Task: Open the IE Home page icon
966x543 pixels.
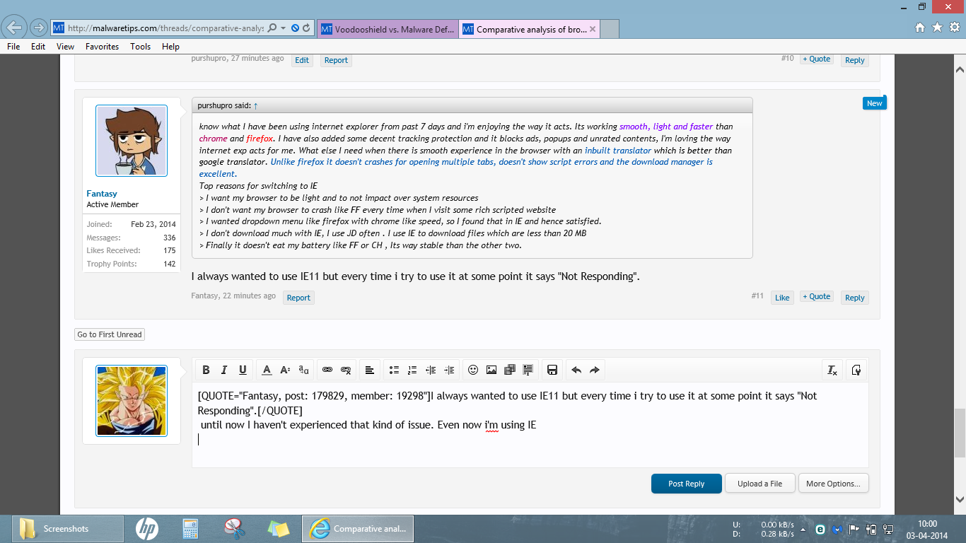Action: click(920, 28)
